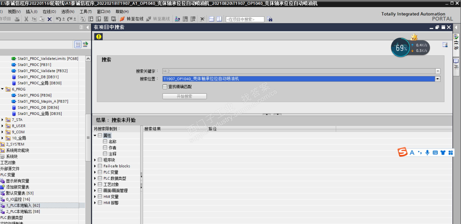Screen dimensions: 461x224
Task: Split the editor space horizontally
Action: point(211,19)
